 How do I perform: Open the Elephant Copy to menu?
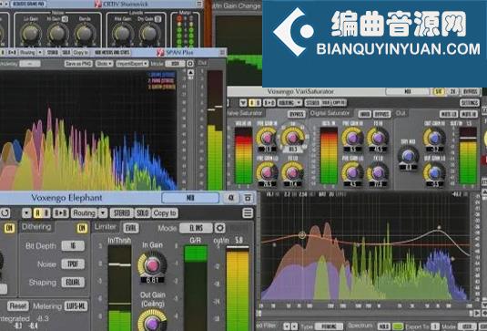(165, 213)
